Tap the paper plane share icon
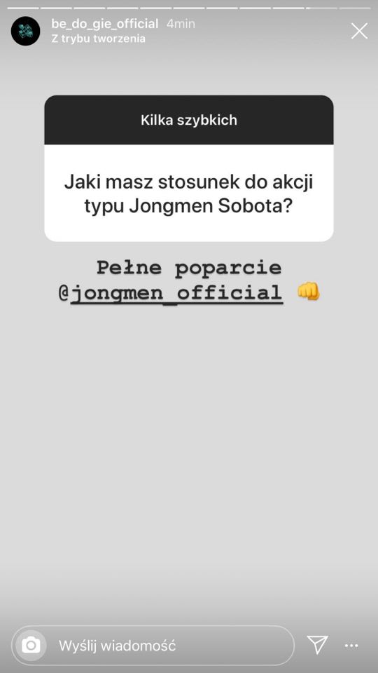378x673 pixels. tap(318, 645)
